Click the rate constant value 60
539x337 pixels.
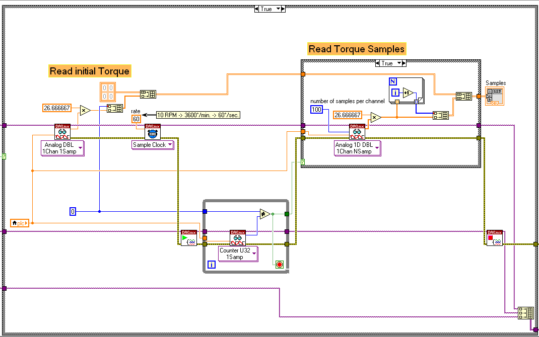(136, 119)
